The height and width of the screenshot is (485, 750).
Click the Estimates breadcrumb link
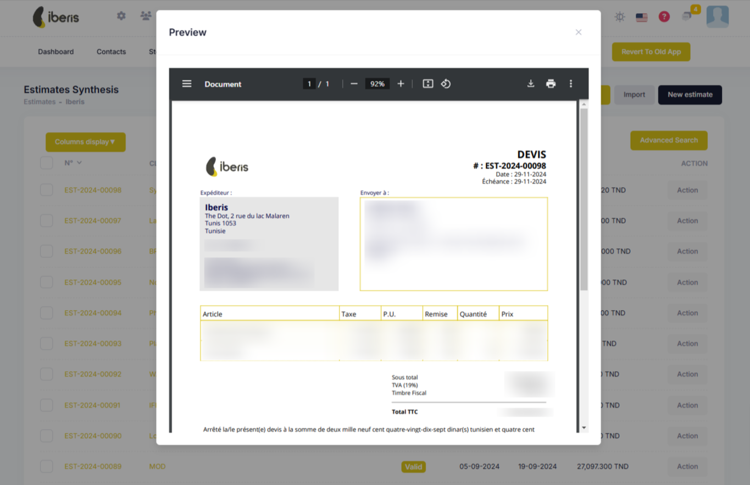(x=40, y=102)
